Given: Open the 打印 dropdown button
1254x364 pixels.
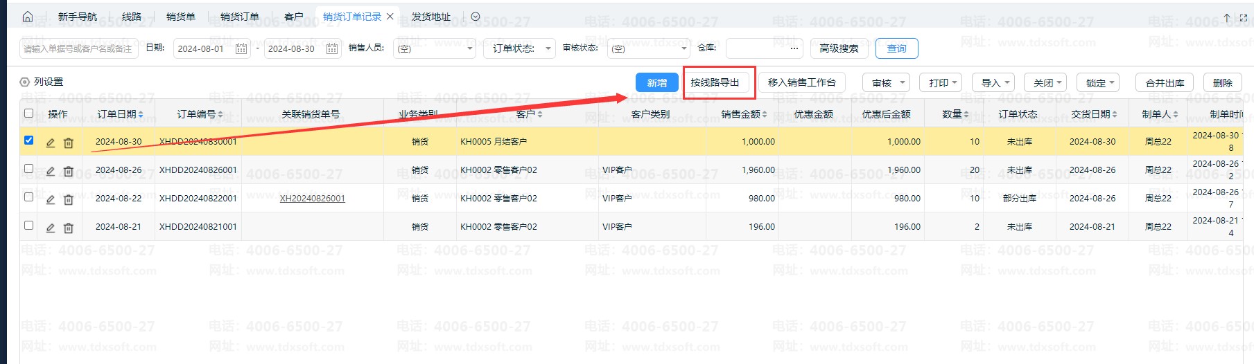Looking at the screenshot, I should click(943, 83).
